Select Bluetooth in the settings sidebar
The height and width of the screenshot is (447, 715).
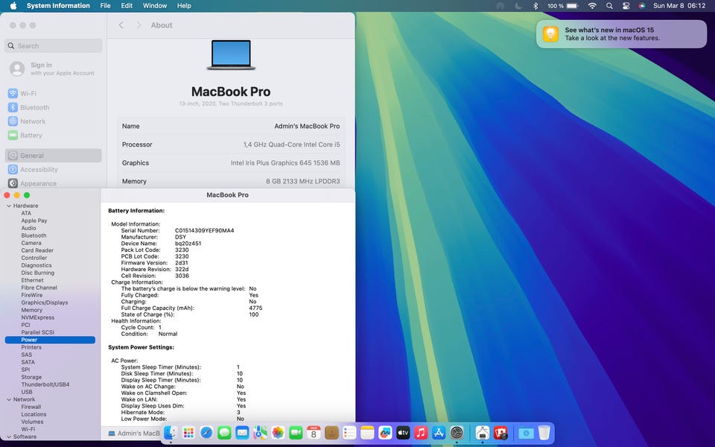(34, 107)
